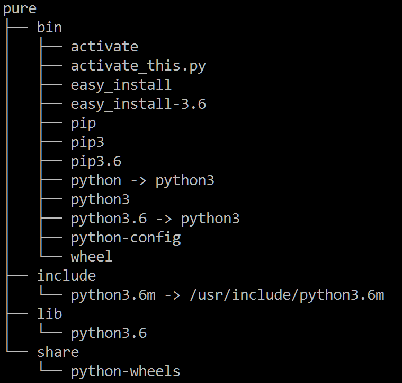Select the pip3 entry

(x=88, y=143)
